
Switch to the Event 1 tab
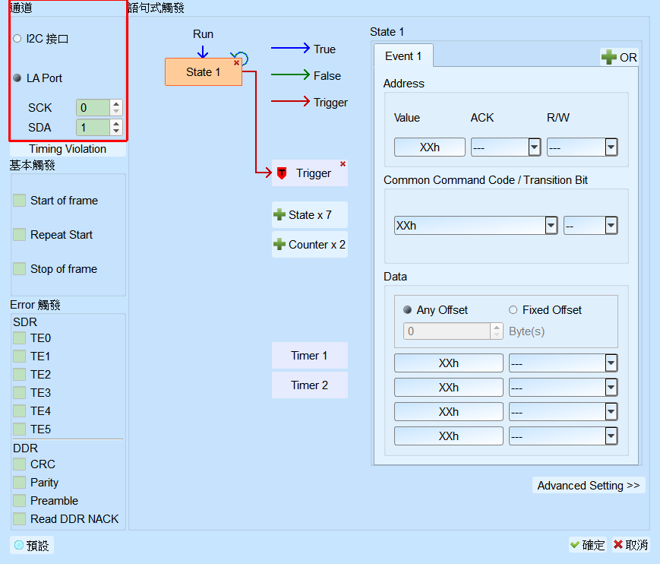click(403, 56)
